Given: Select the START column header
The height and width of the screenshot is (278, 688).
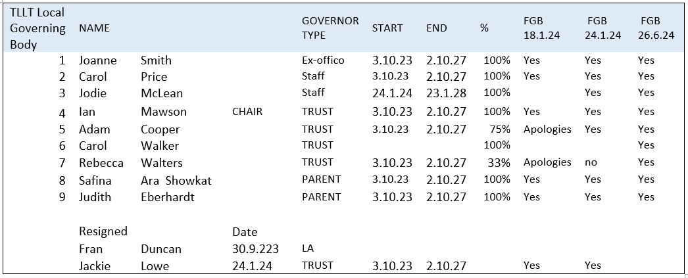Looking at the screenshot, I should coord(387,28).
